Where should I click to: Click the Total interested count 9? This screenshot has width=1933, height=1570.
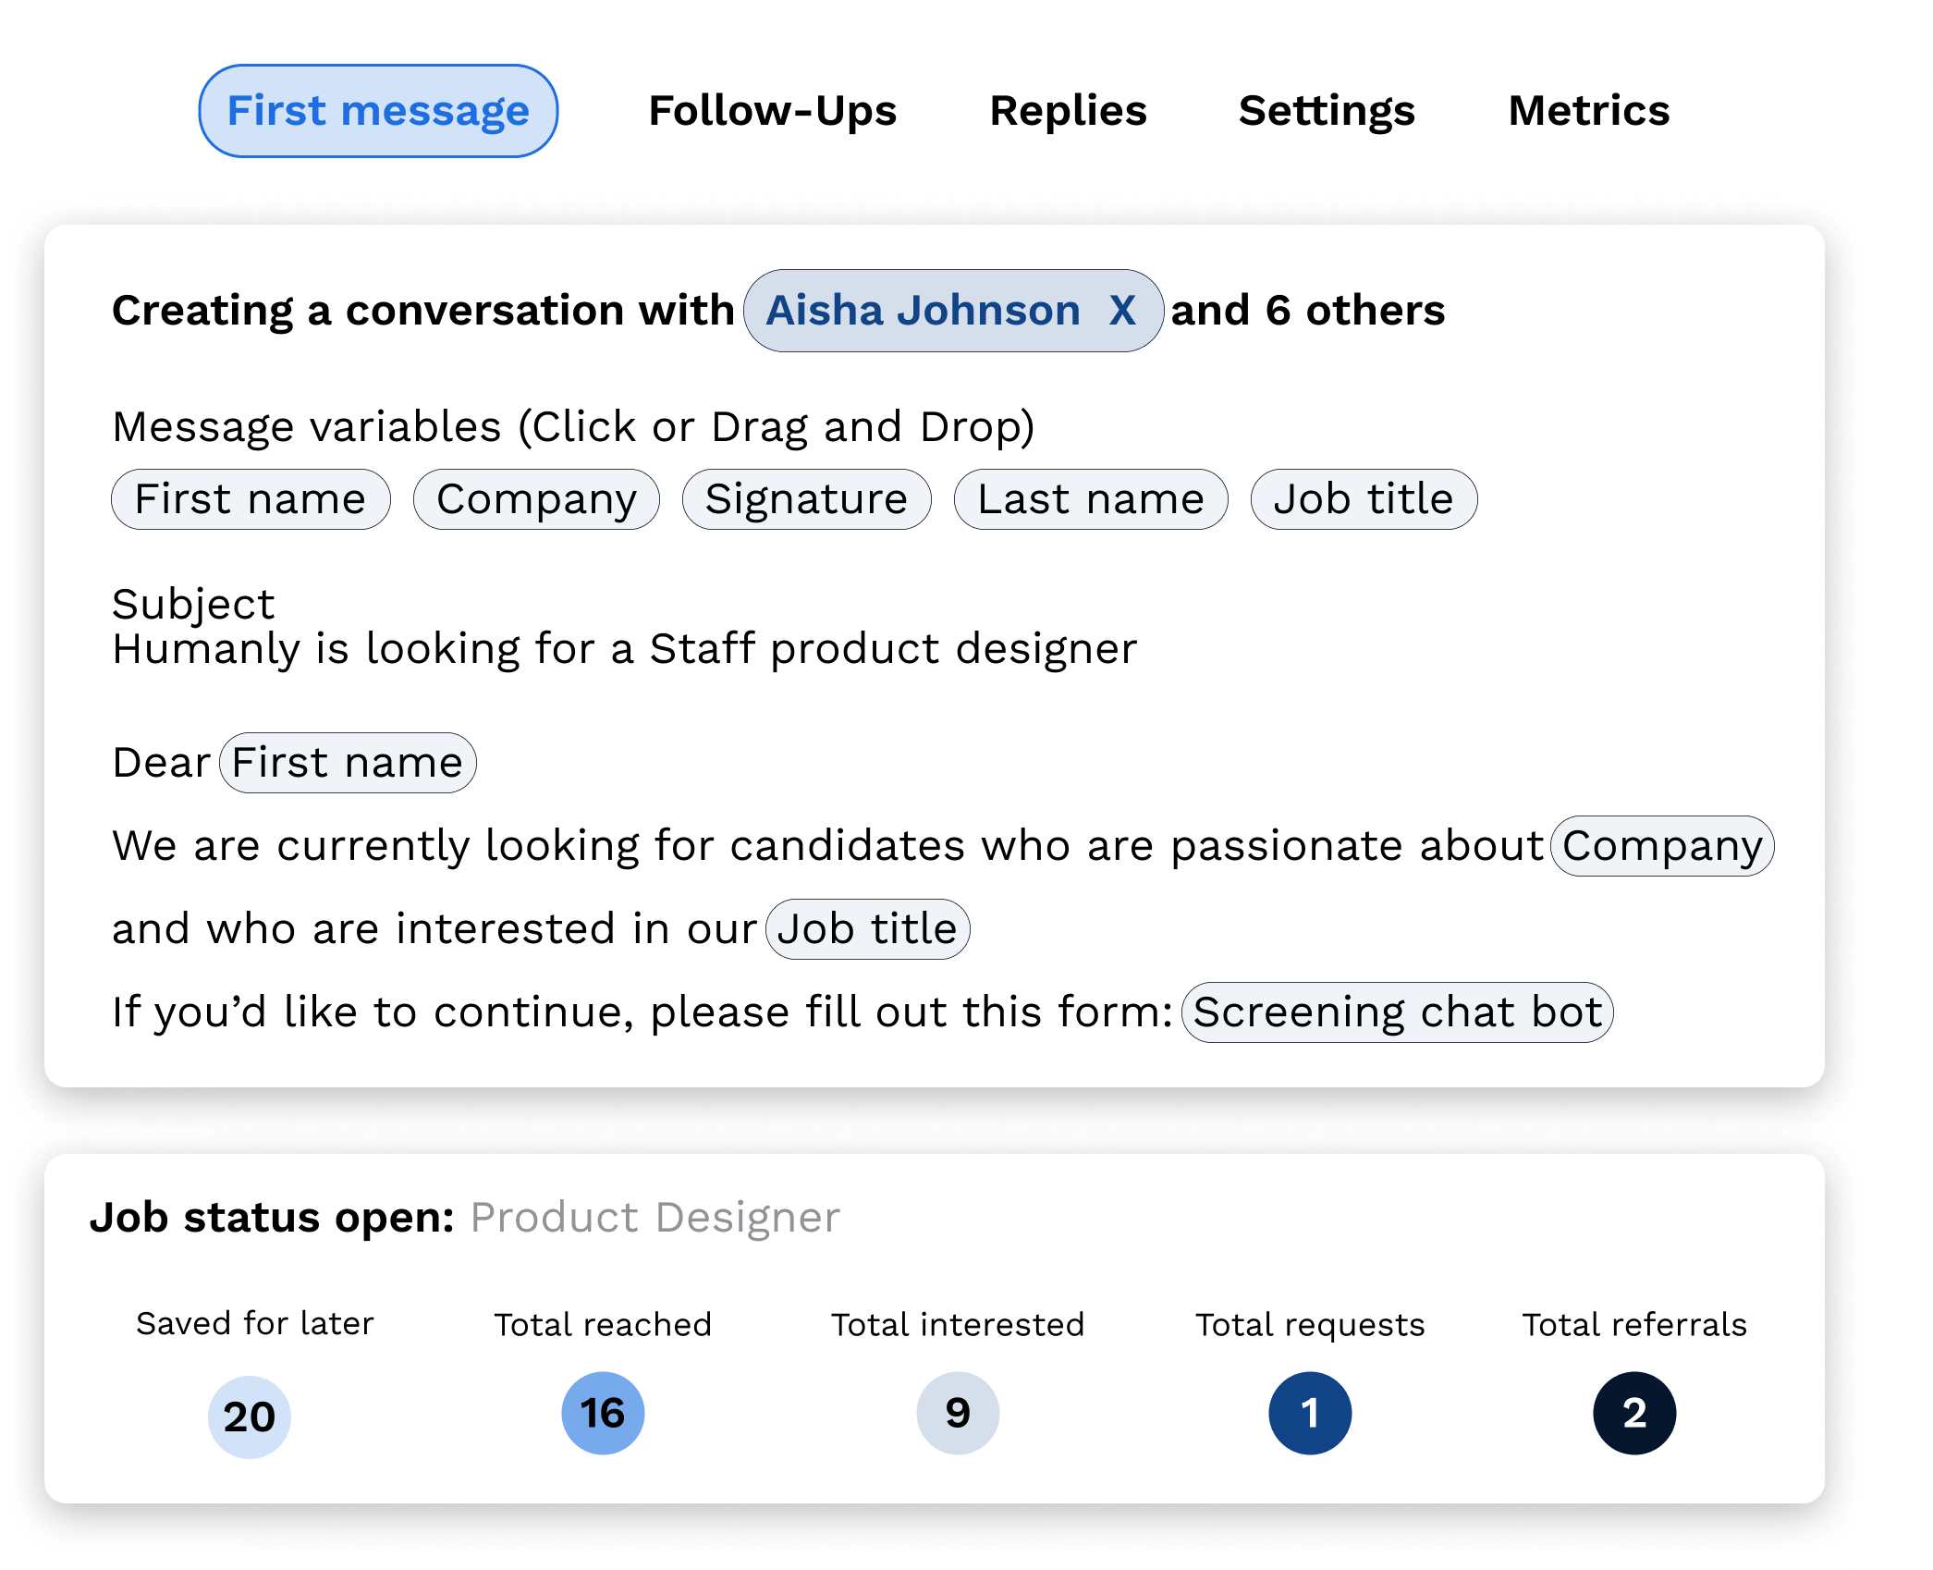[x=958, y=1413]
